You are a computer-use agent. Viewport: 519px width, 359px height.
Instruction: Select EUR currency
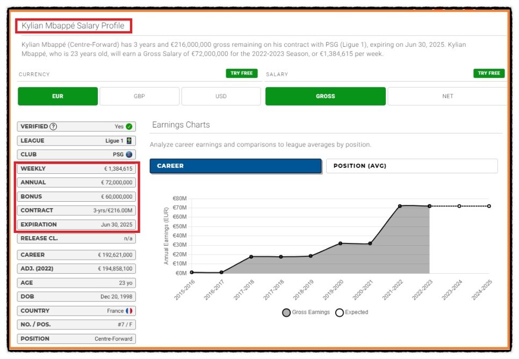pos(57,96)
